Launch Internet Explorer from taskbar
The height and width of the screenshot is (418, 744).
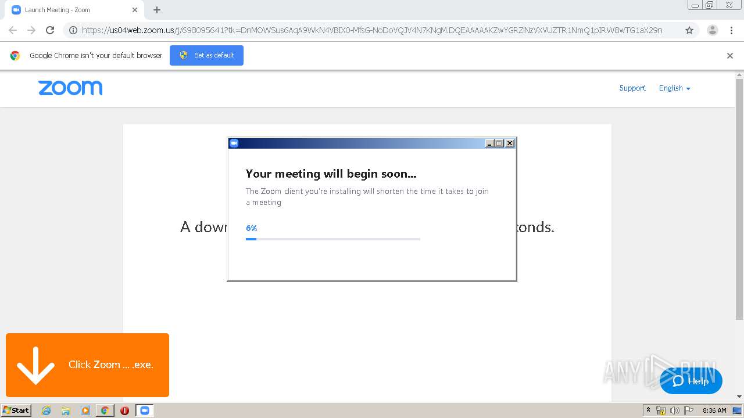(x=46, y=410)
